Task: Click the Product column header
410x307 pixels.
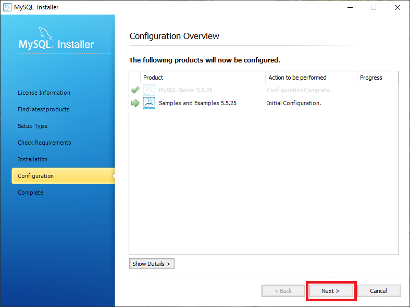Action: click(203, 78)
